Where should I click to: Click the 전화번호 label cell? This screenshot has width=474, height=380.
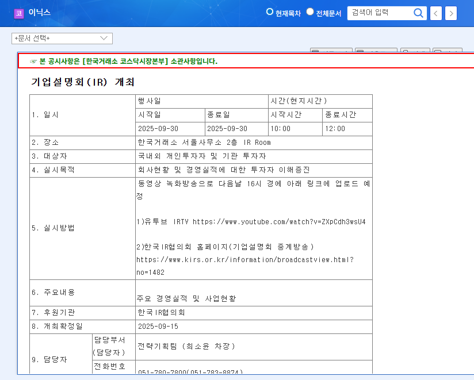114,367
